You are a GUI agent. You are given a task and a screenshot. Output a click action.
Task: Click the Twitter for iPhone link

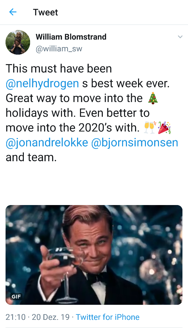click(108, 317)
